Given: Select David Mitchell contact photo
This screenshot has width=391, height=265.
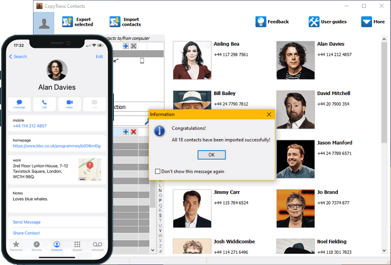Looking at the screenshot, I should point(295,110).
